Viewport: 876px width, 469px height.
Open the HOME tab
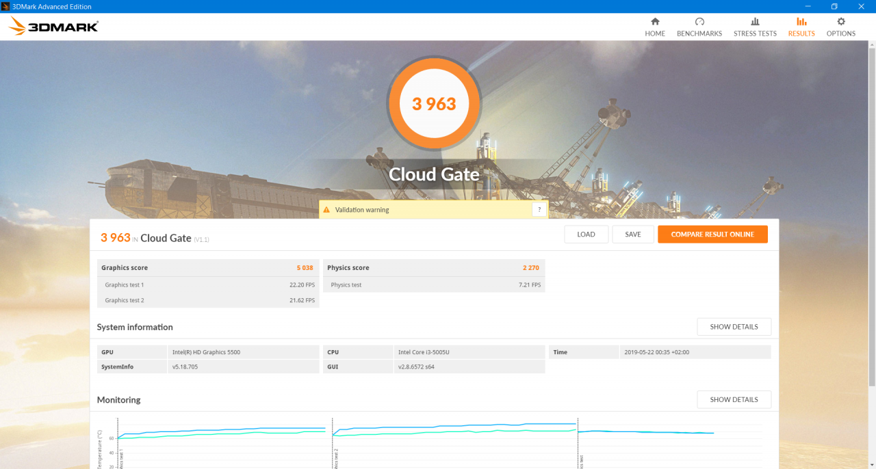(x=655, y=27)
